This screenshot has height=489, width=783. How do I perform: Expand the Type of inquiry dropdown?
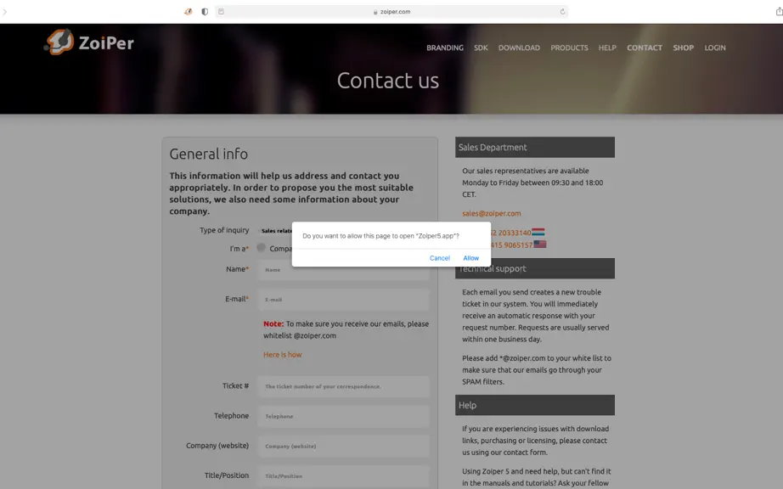pos(276,231)
